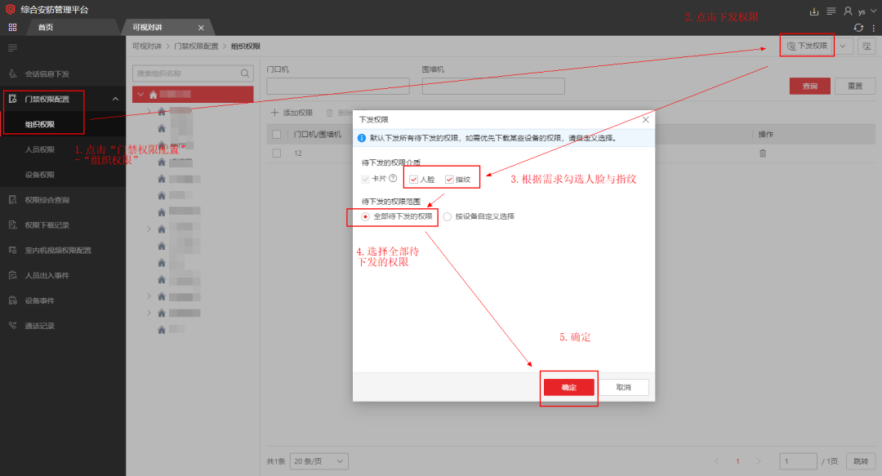Viewport: 882px width, 476px height.
Task: Collapse sidebar using the hamburger menu icon
Action: (12, 48)
